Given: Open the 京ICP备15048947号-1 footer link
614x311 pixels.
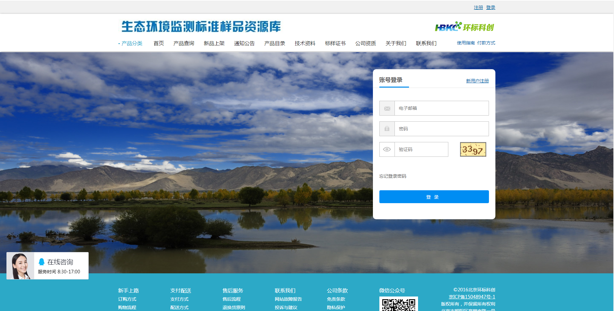Looking at the screenshot, I should [472, 297].
